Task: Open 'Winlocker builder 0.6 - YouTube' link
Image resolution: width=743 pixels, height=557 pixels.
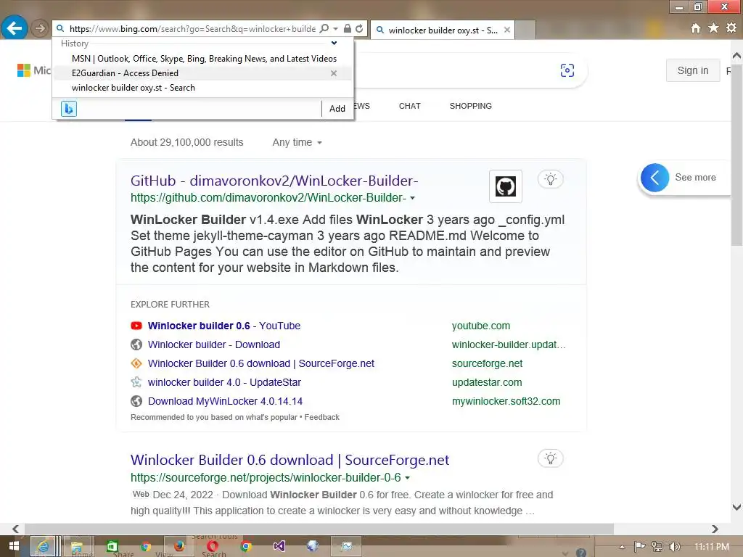Action: coord(224,326)
